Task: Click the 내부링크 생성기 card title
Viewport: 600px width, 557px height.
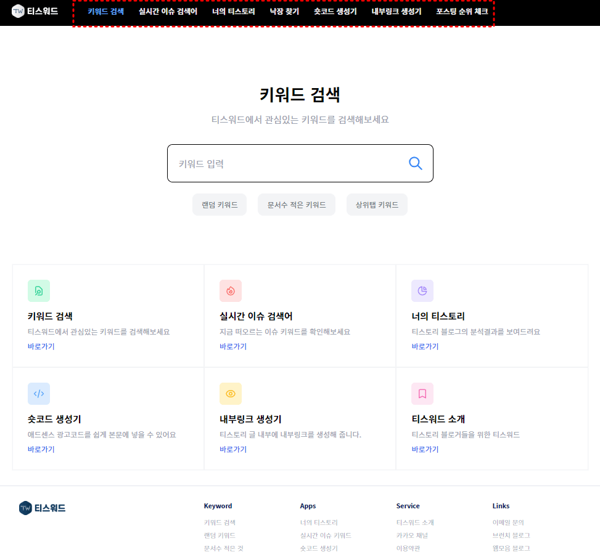Action: coord(250,419)
